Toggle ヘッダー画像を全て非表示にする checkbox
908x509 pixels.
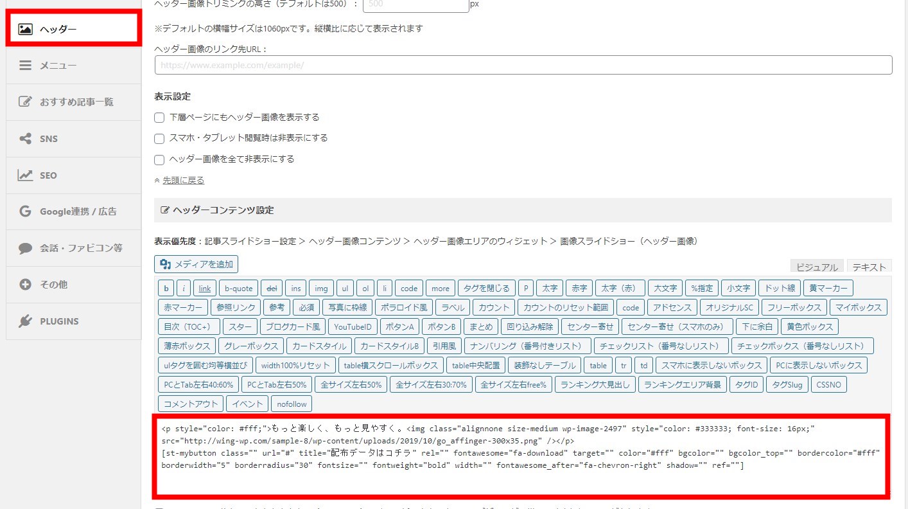160,159
